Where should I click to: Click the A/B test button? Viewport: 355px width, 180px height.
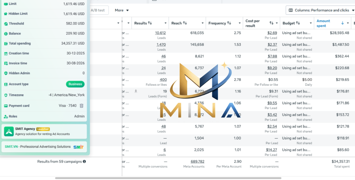(98, 10)
